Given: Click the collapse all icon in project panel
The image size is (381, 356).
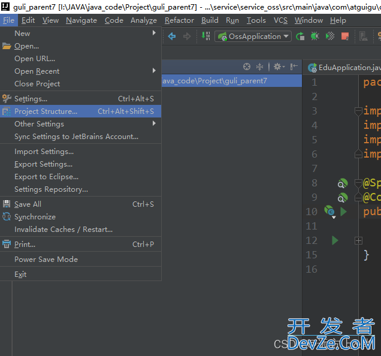Looking at the screenshot, I should 259,67.
